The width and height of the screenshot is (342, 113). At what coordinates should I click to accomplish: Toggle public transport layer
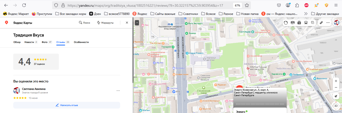point(306,23)
